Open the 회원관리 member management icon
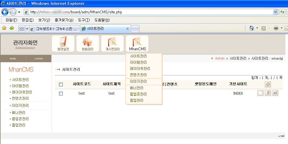 click(88, 44)
